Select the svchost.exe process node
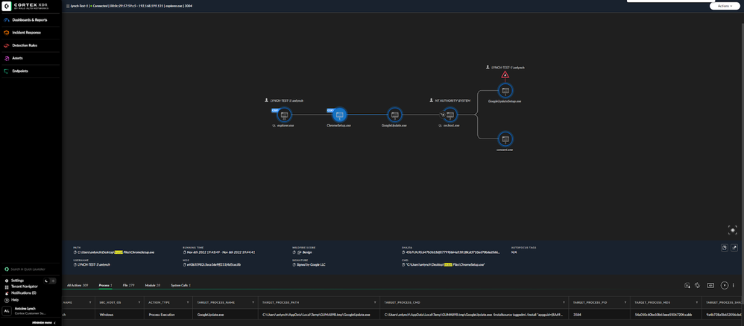Viewport: 744px width, 326px height. (450, 115)
